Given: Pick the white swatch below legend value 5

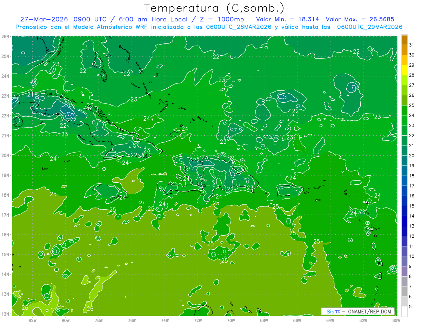Looking at the screenshot, I should tap(405, 311).
